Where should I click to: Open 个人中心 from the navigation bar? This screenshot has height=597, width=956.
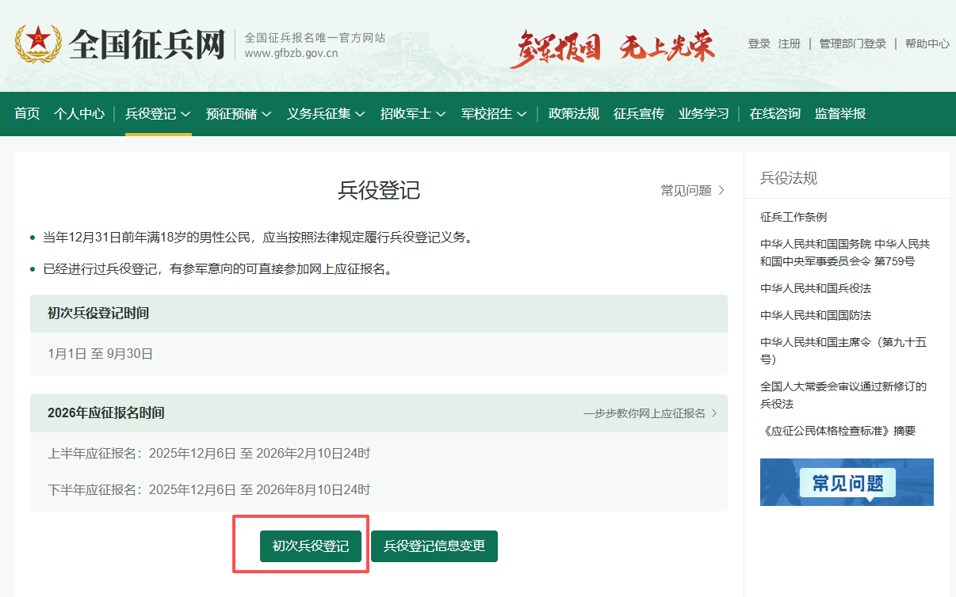click(79, 114)
